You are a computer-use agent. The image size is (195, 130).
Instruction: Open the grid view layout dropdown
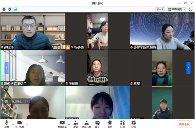[x=176, y=9]
